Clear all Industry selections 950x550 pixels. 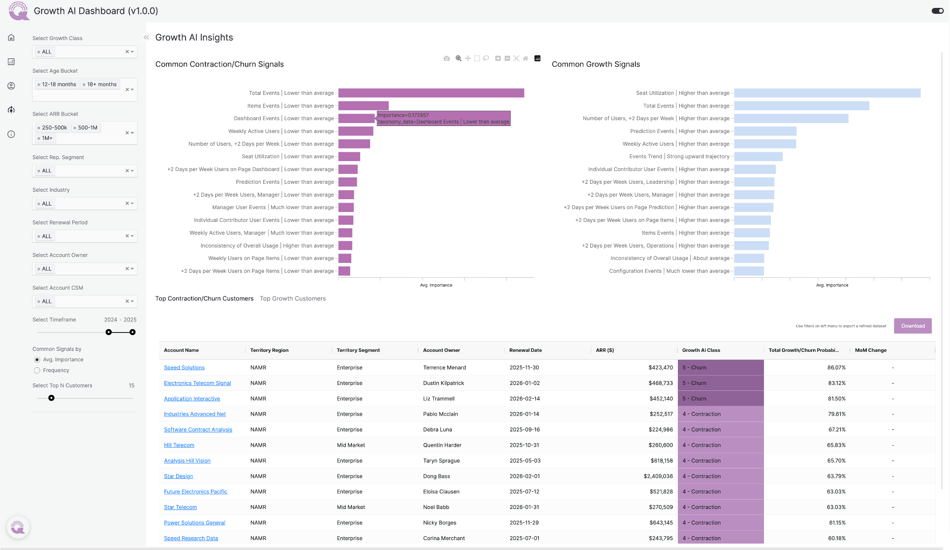coord(127,204)
